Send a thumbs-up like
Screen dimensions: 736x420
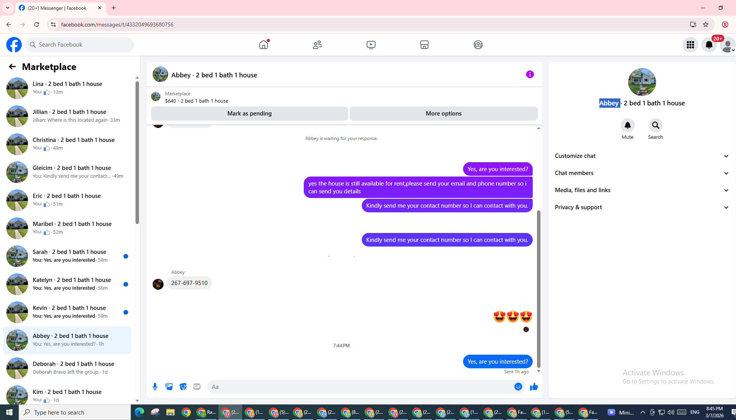(x=534, y=387)
